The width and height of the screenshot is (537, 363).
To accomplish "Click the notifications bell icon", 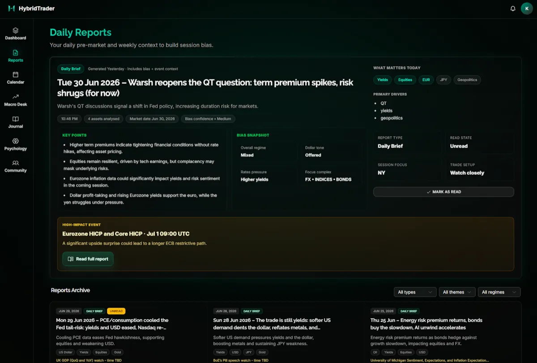I will click(513, 9).
